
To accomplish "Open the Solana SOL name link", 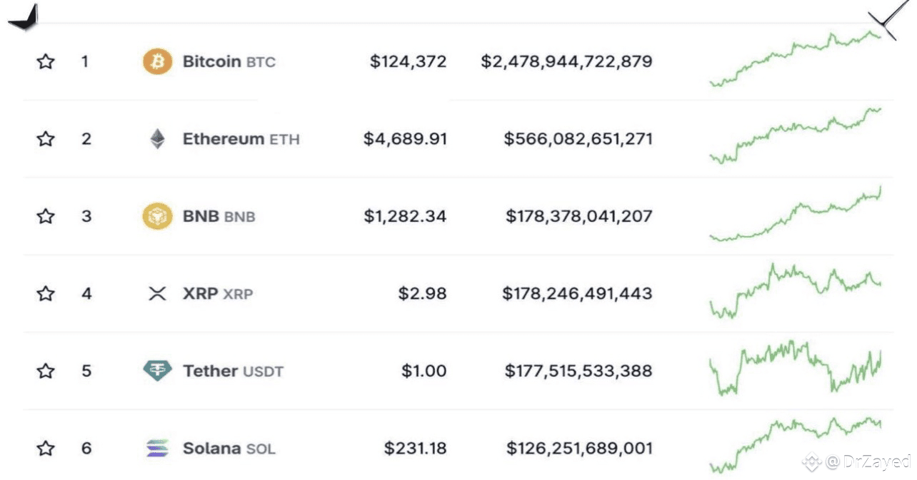I will coord(229,449).
